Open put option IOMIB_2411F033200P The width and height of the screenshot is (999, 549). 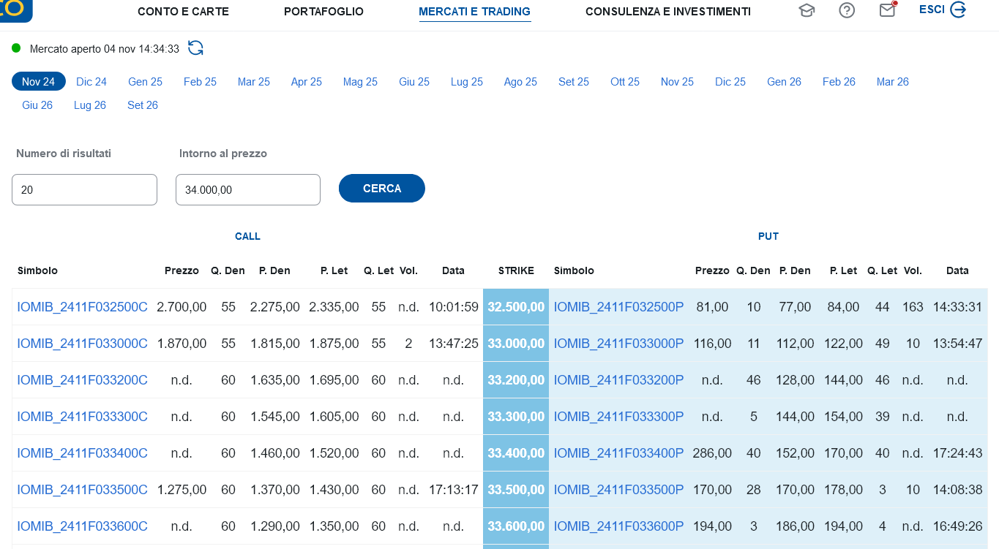[x=619, y=380]
